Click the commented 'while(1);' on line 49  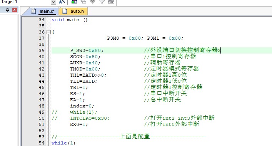(83, 112)
